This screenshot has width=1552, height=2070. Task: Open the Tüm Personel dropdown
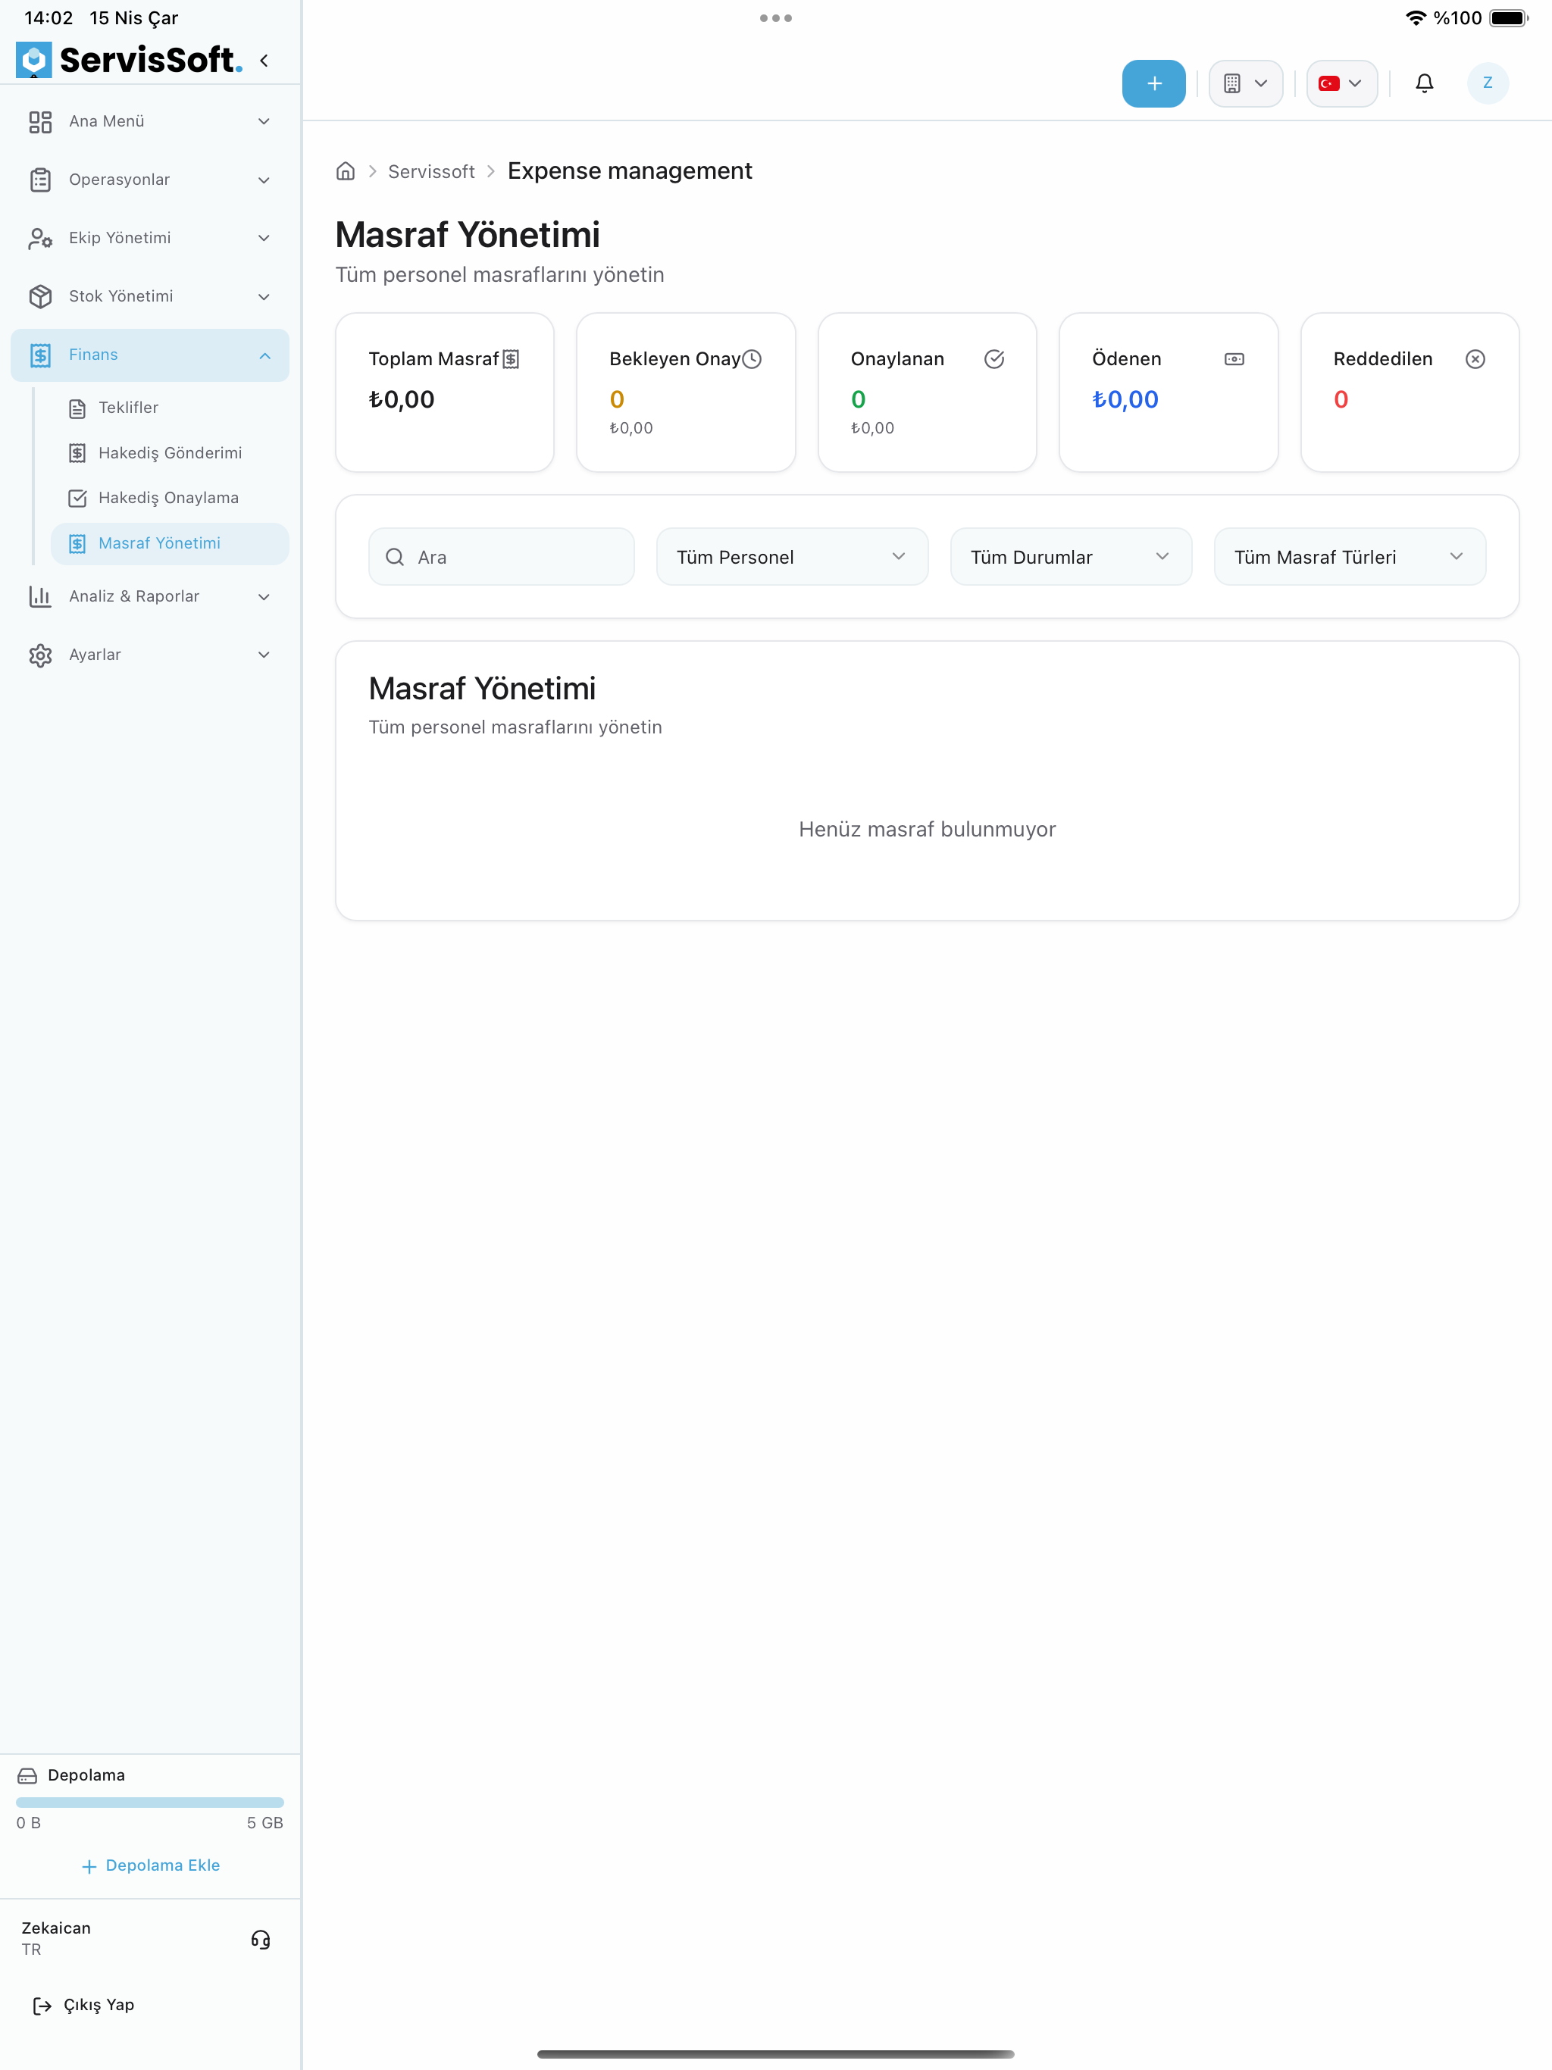[x=792, y=557]
